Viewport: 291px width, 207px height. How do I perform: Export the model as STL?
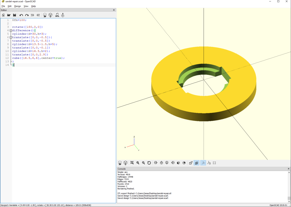pos(57,15)
